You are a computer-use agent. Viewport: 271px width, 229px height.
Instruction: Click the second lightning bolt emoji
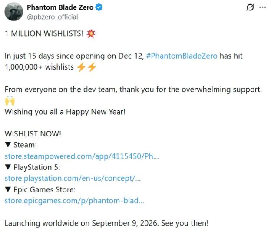(x=92, y=67)
